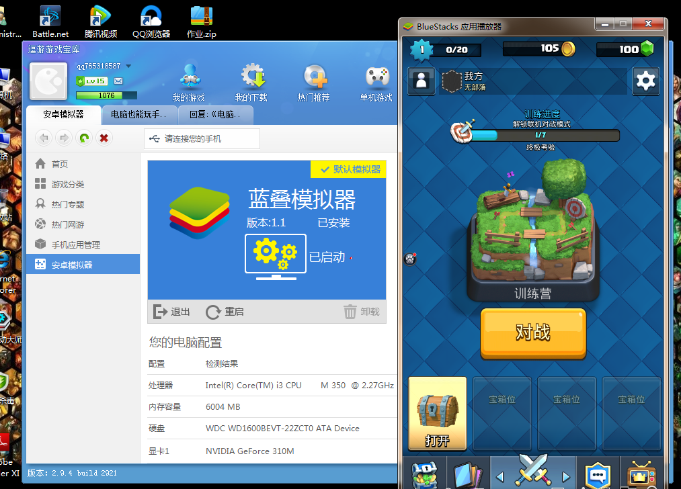Screen dimensions: 681x489
Task: Click the 1076 experience progress bar
Action: coord(106,95)
